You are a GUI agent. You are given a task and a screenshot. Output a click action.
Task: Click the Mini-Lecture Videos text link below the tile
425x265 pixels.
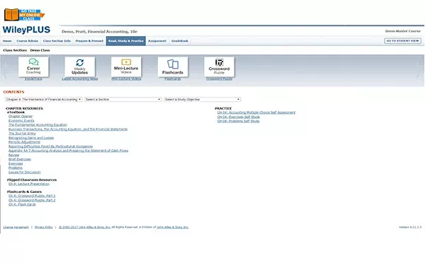point(126,79)
